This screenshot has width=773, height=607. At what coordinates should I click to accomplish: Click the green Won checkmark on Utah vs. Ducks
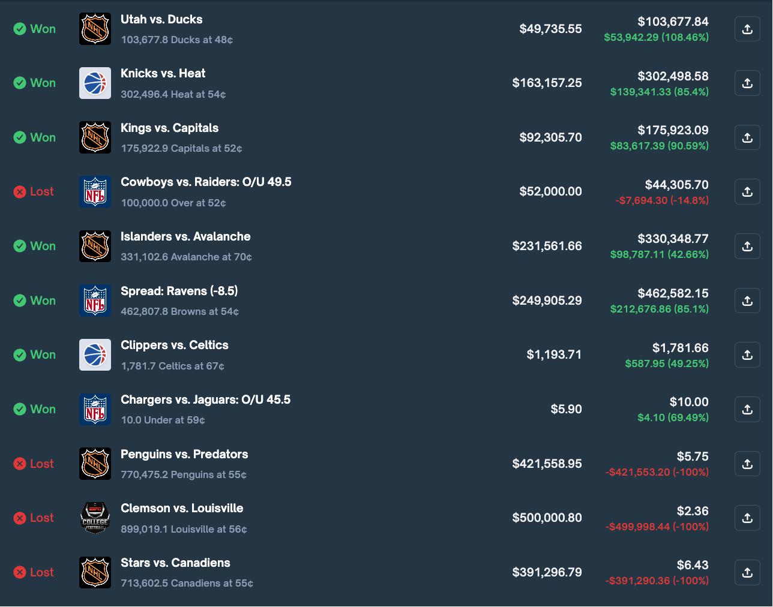tap(19, 28)
